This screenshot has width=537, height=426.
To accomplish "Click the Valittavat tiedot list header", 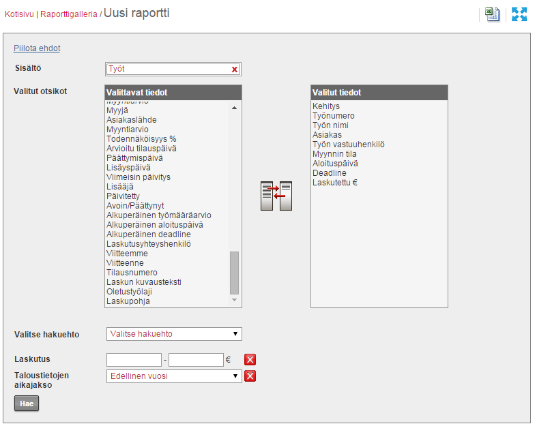I will 173,93.
